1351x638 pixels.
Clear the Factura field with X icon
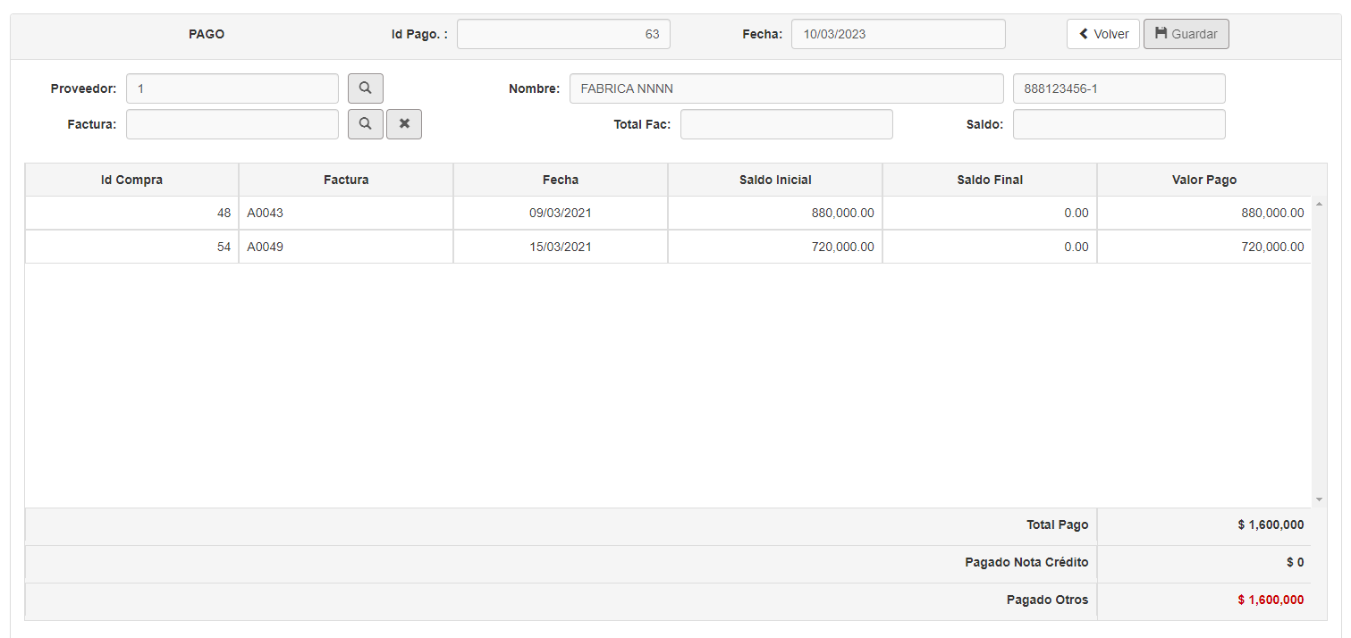pyautogui.click(x=404, y=124)
